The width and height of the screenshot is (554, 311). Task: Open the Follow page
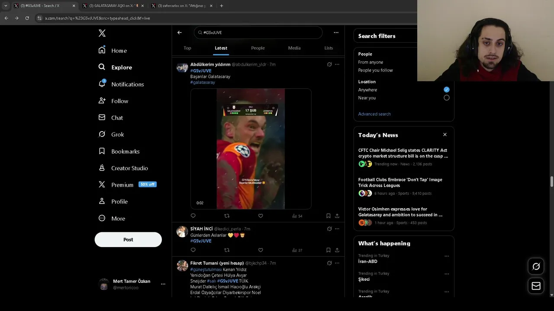[x=113, y=101]
